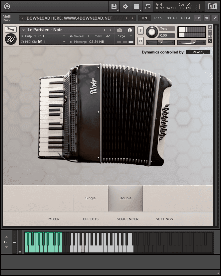This screenshot has height=276, width=221.
Task: Open the SETTINGS tab
Action: click(x=164, y=219)
